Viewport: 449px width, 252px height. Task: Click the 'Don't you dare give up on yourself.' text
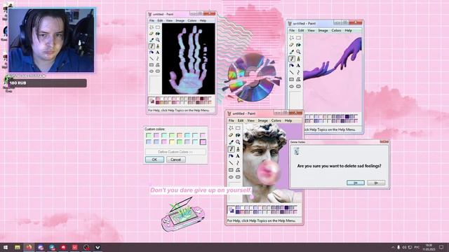tap(201, 190)
